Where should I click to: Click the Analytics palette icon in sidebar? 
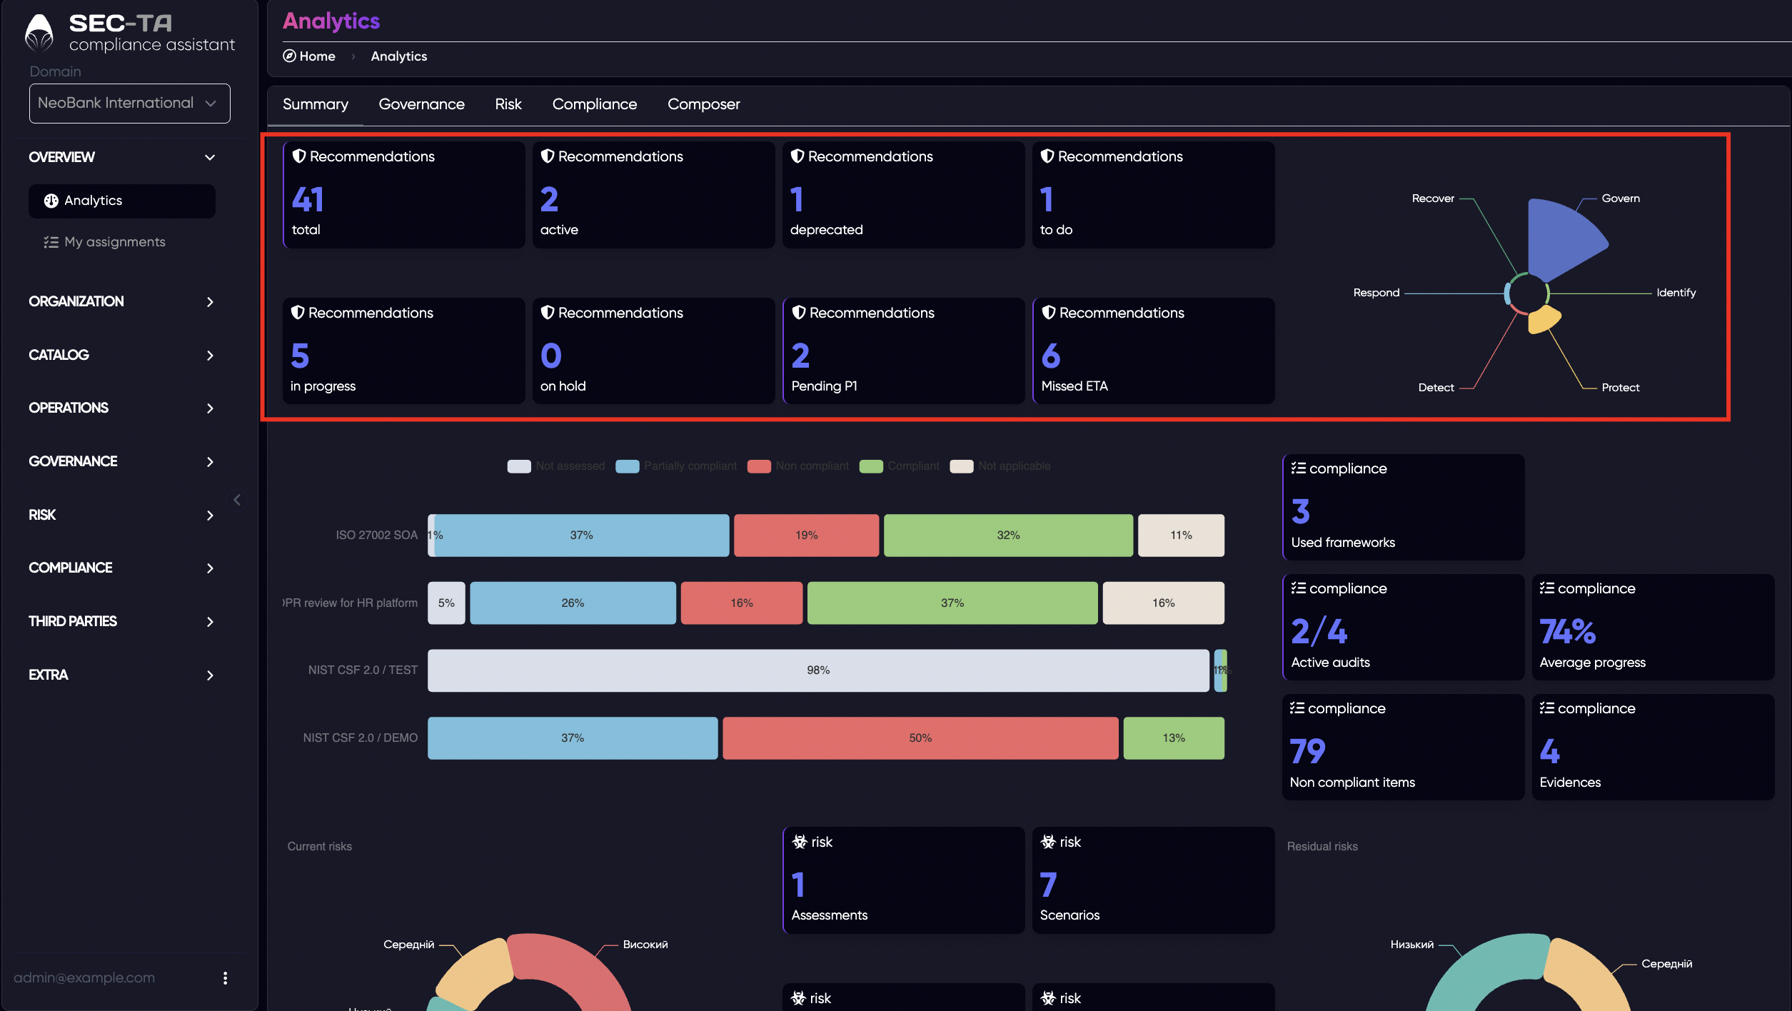(x=51, y=201)
